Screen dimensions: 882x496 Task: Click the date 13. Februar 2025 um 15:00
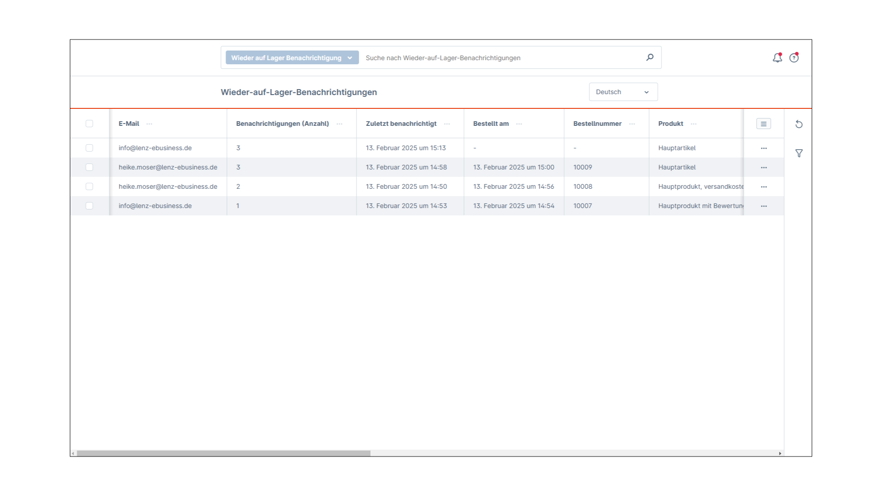click(x=514, y=167)
